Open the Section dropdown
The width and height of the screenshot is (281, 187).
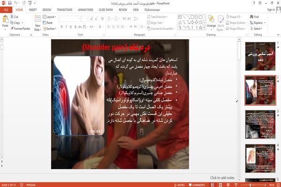click(x=50, y=29)
